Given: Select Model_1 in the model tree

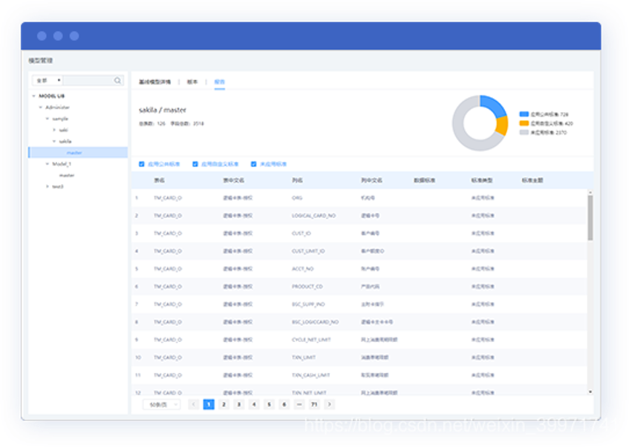Looking at the screenshot, I should coord(62,164).
